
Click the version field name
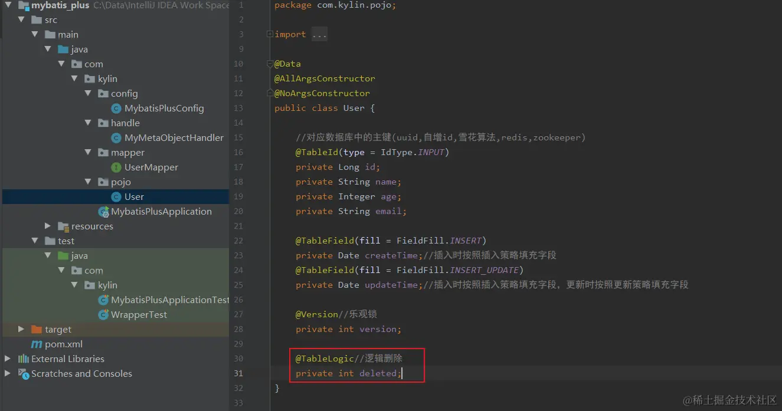(378, 329)
